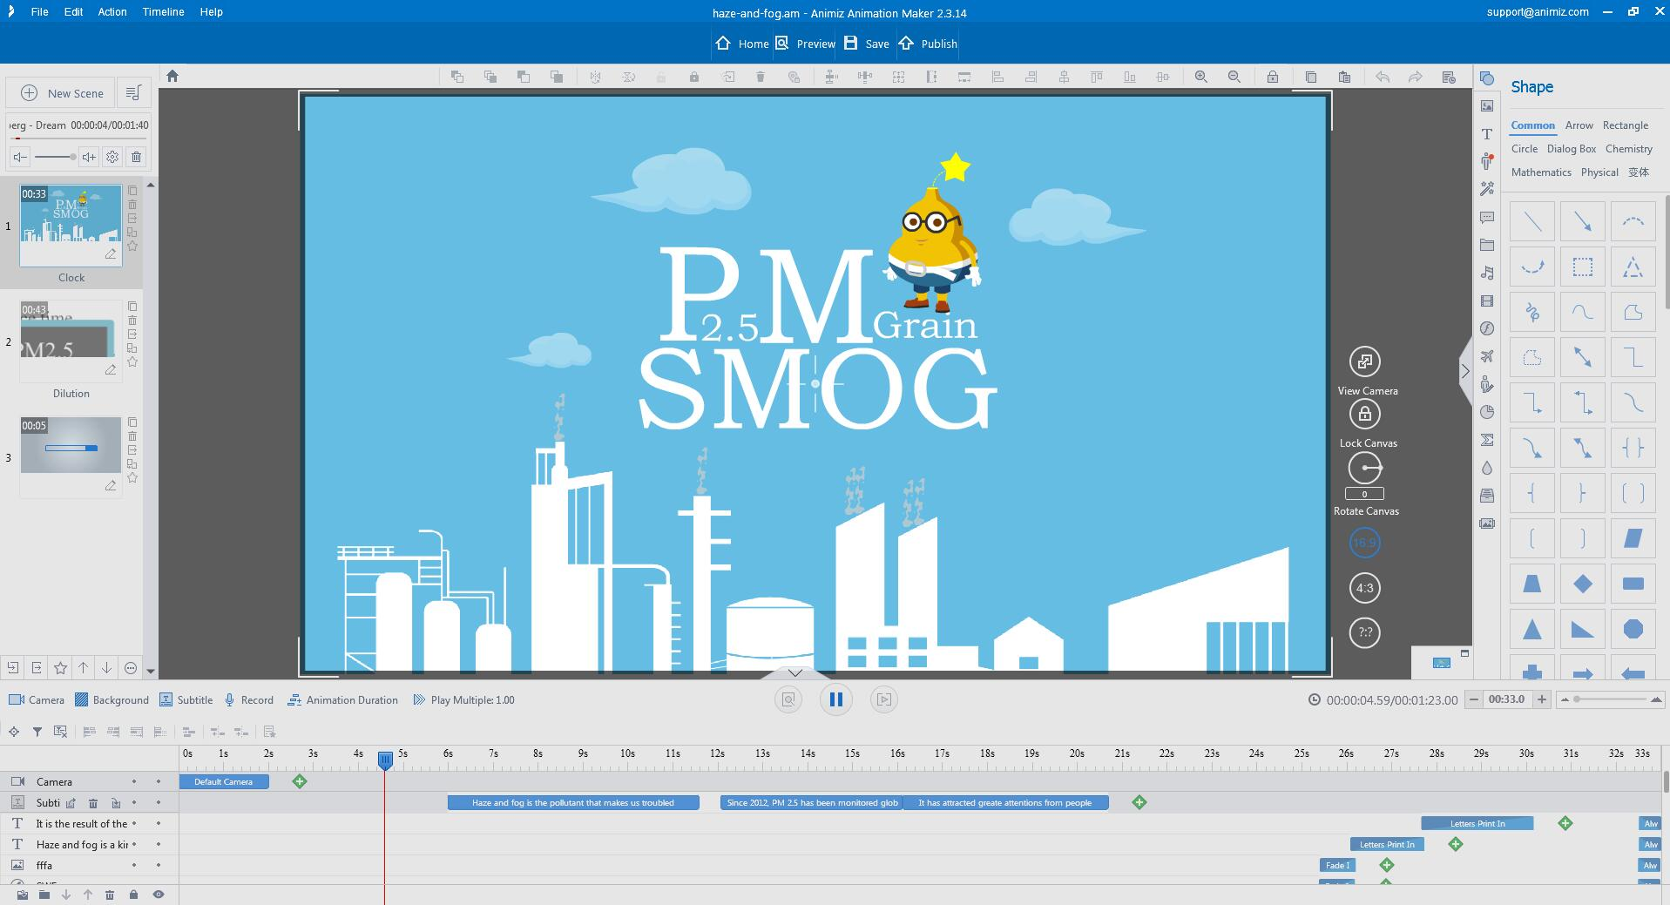Click Save in the top bar
Image resolution: width=1670 pixels, height=905 pixels.
click(867, 44)
